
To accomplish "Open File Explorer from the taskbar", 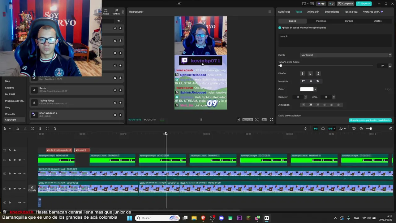I will (x=194, y=218).
